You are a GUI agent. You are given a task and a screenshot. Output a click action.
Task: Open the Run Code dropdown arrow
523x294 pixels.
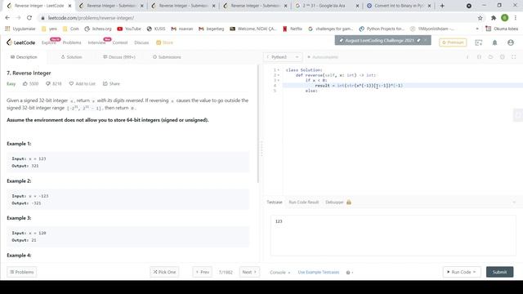coord(474,272)
